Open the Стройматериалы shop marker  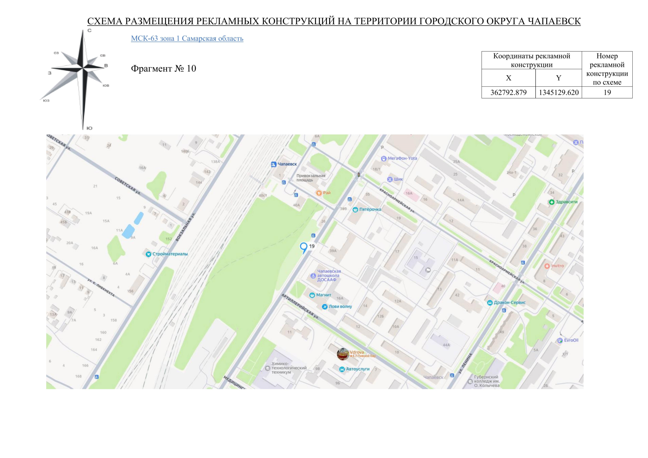point(149,253)
